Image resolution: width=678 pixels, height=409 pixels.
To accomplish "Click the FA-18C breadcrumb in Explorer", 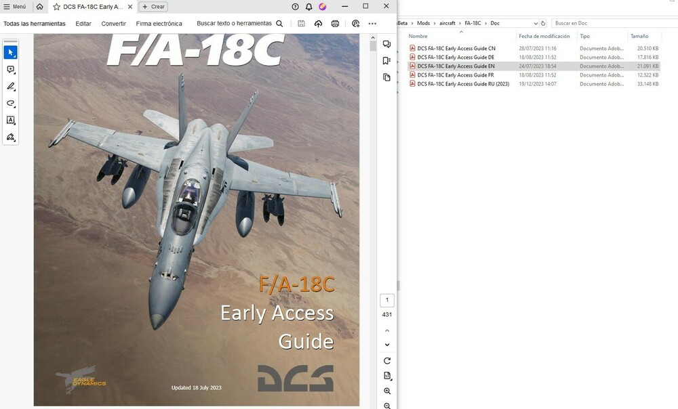I will pos(473,23).
